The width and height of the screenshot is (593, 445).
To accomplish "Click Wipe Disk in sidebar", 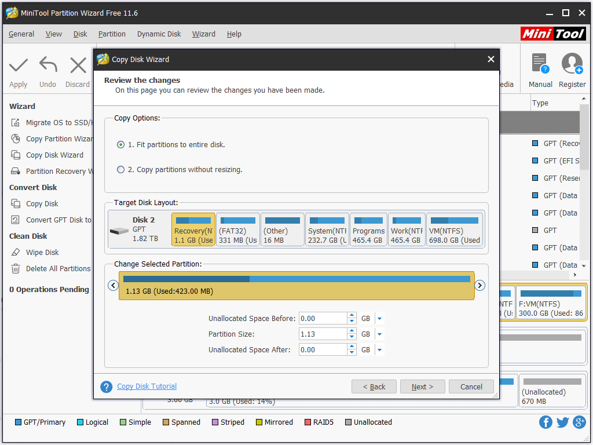I will point(42,253).
